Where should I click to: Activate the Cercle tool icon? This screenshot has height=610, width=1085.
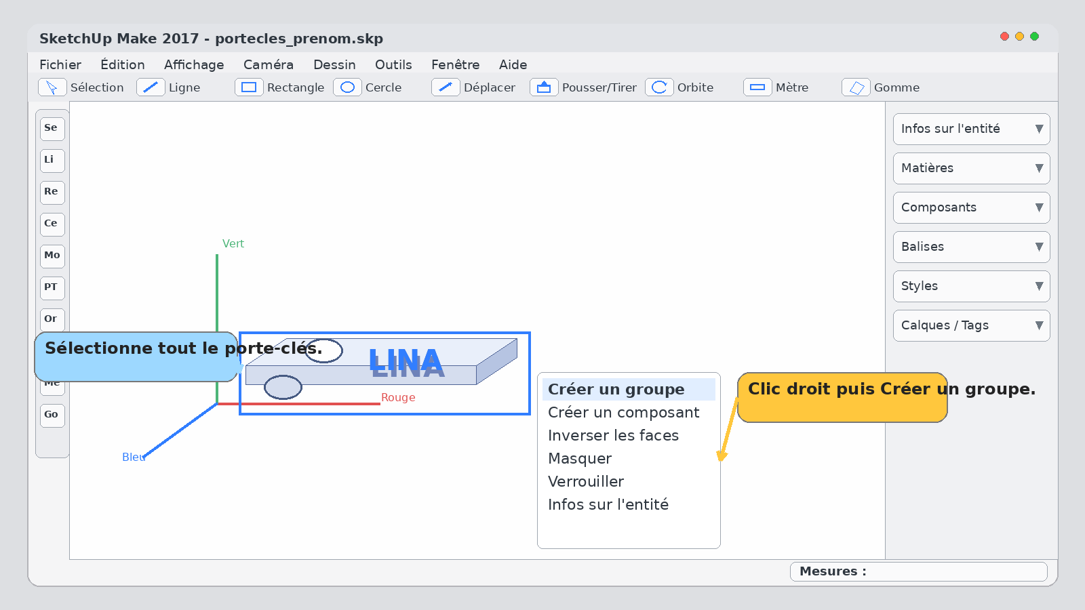click(x=347, y=87)
